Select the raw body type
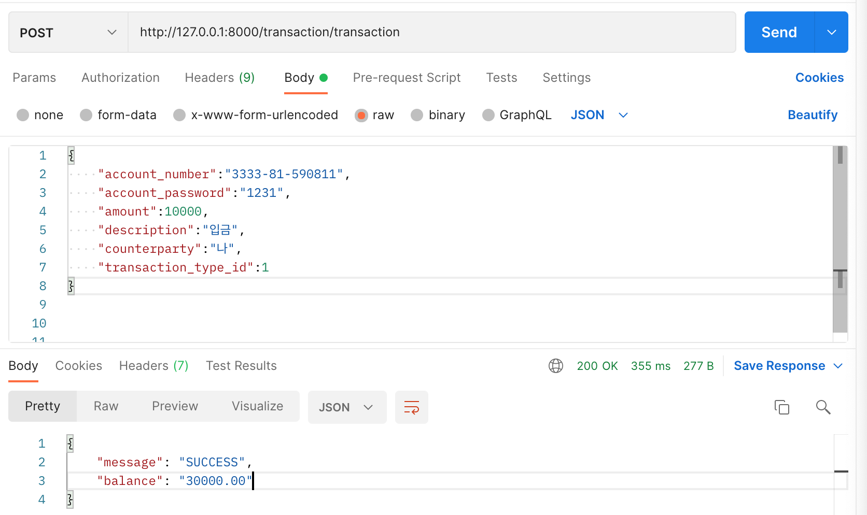The image size is (867, 515). pos(374,115)
